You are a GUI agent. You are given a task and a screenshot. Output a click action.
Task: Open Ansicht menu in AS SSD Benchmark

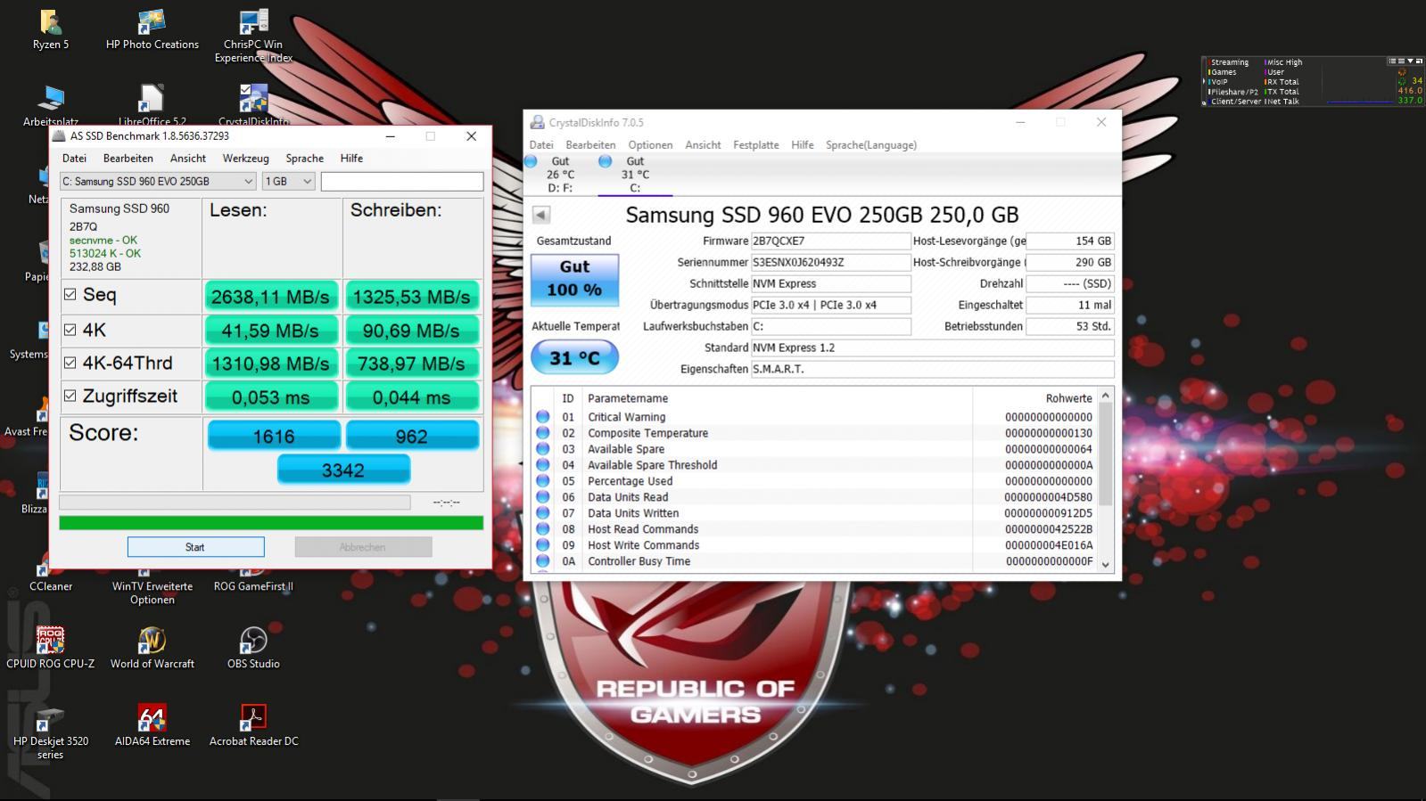click(x=187, y=158)
